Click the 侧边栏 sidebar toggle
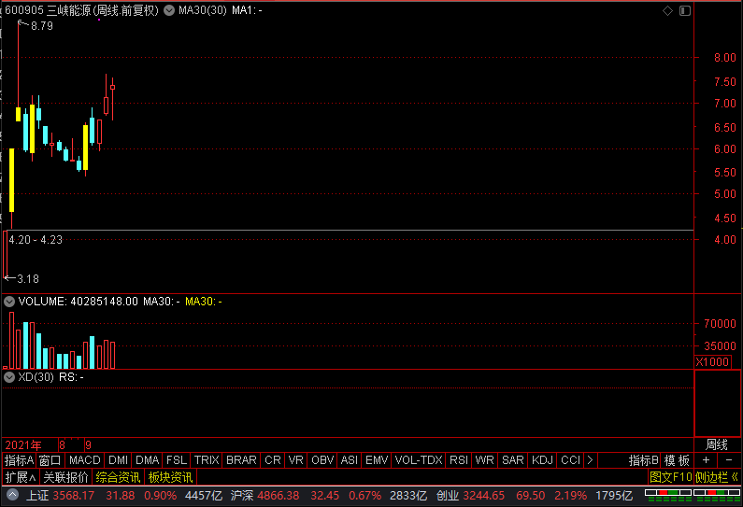Viewport: 743px width, 507px height. click(x=717, y=477)
